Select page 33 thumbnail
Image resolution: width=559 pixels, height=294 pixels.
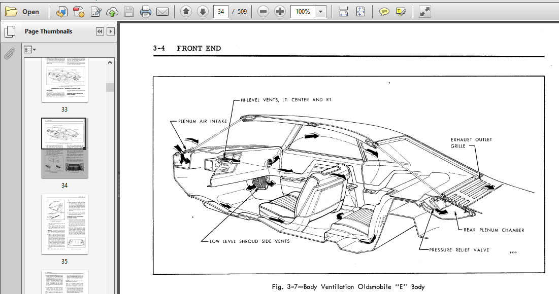coord(64,80)
